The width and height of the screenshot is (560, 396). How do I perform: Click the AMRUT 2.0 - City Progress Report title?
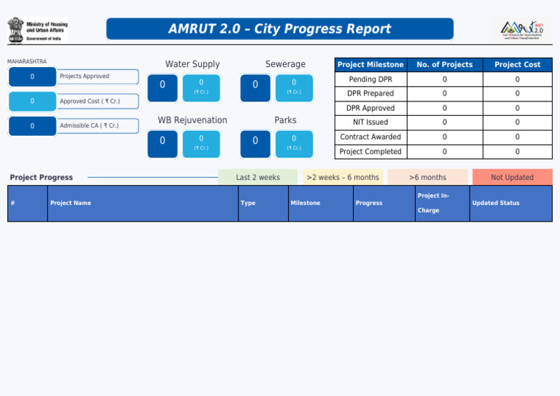tap(280, 28)
